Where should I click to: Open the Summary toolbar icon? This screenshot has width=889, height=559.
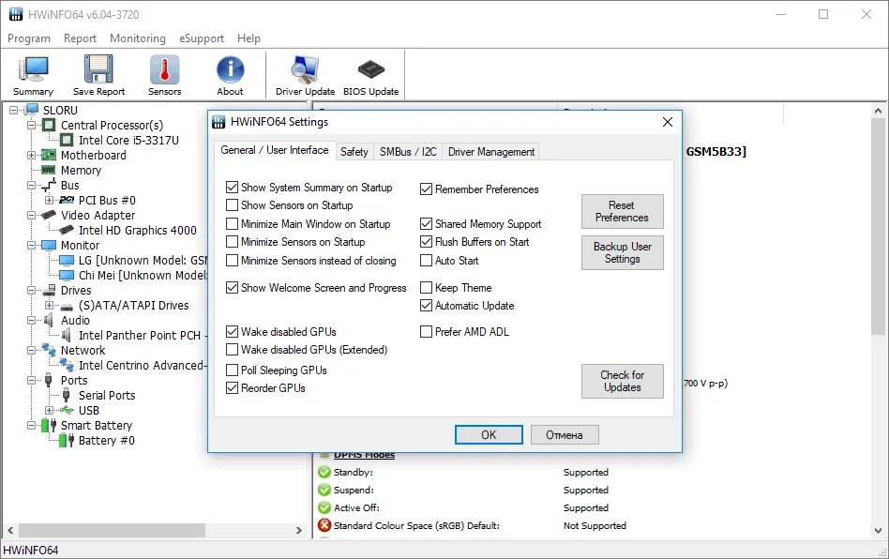coord(33,70)
